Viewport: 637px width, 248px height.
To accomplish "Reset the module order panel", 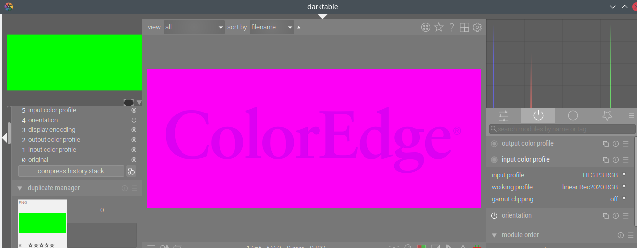I will (621, 235).
